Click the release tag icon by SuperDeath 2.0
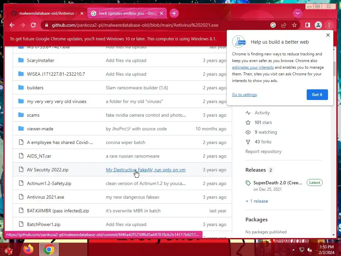341x256 pixels. coord(248,183)
